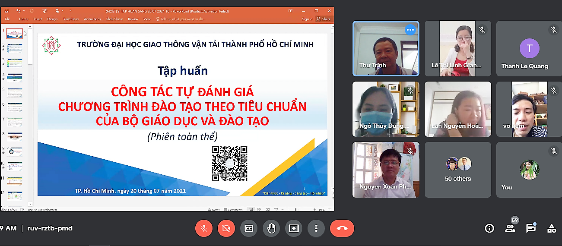
Task: Open the Slide Show tab in PowerPoint
Action: 114,19
